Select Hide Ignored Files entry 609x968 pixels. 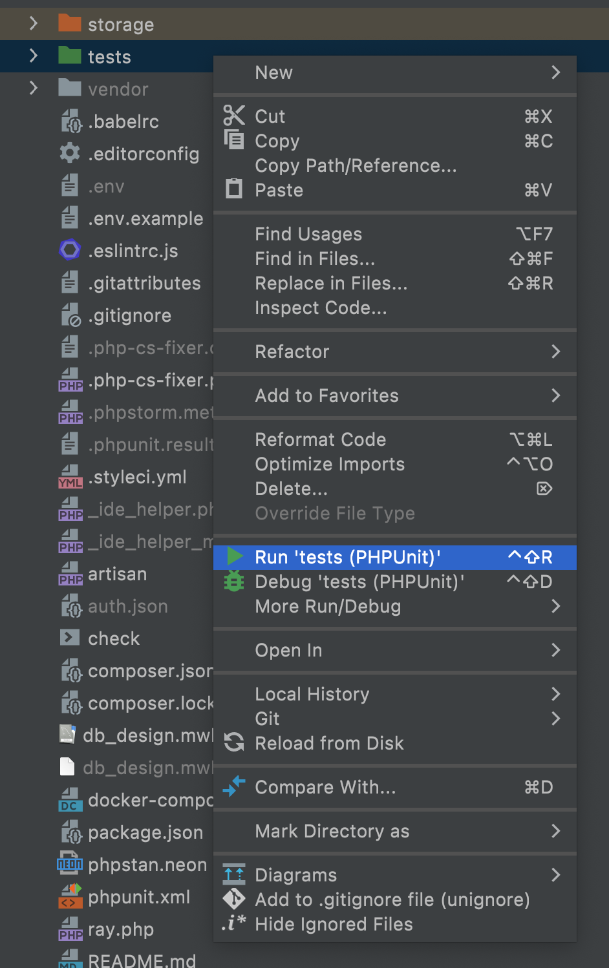tap(334, 924)
